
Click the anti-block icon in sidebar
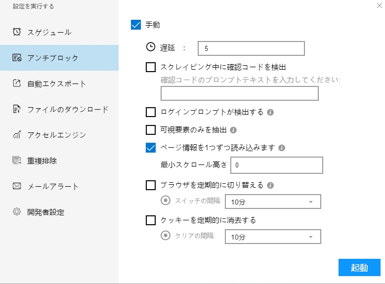[17, 58]
